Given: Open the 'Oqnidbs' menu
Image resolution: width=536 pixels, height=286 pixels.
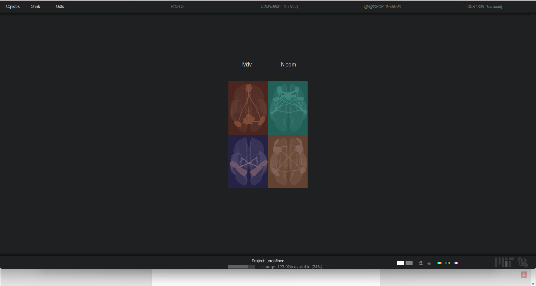Looking at the screenshot, I should coord(13,6).
